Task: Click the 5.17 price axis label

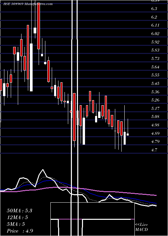Action: (155, 108)
